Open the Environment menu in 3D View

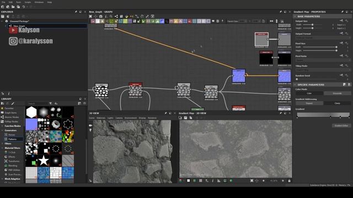click(131, 118)
